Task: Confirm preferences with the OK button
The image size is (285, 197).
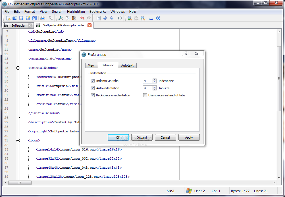Action: 118,137
